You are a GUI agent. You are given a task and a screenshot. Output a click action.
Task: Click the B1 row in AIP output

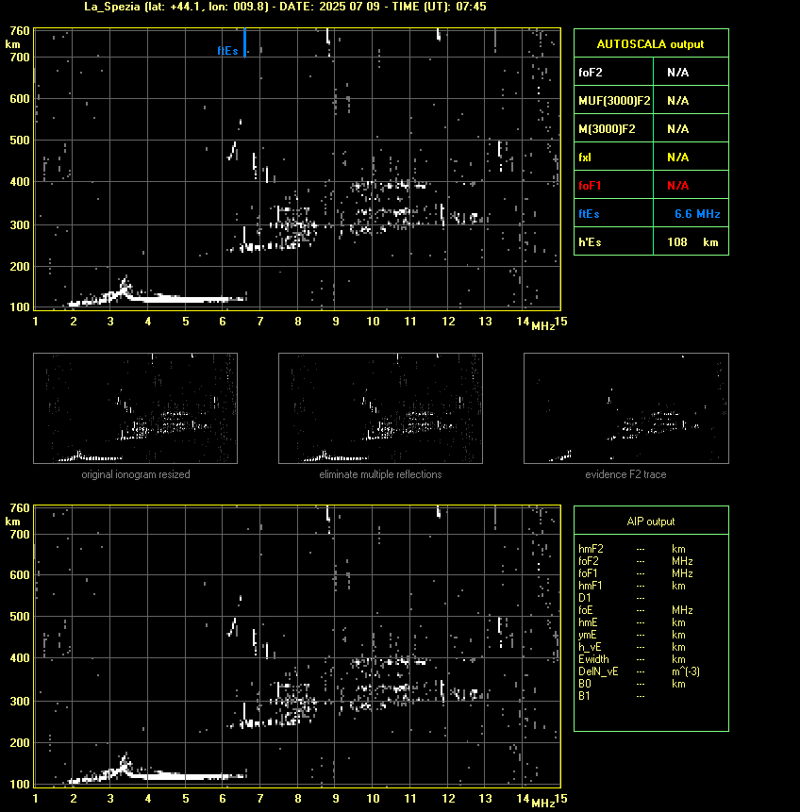(x=612, y=696)
